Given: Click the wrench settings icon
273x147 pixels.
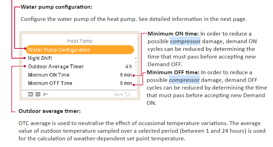Looking at the screenshot, I should coord(45,94).
